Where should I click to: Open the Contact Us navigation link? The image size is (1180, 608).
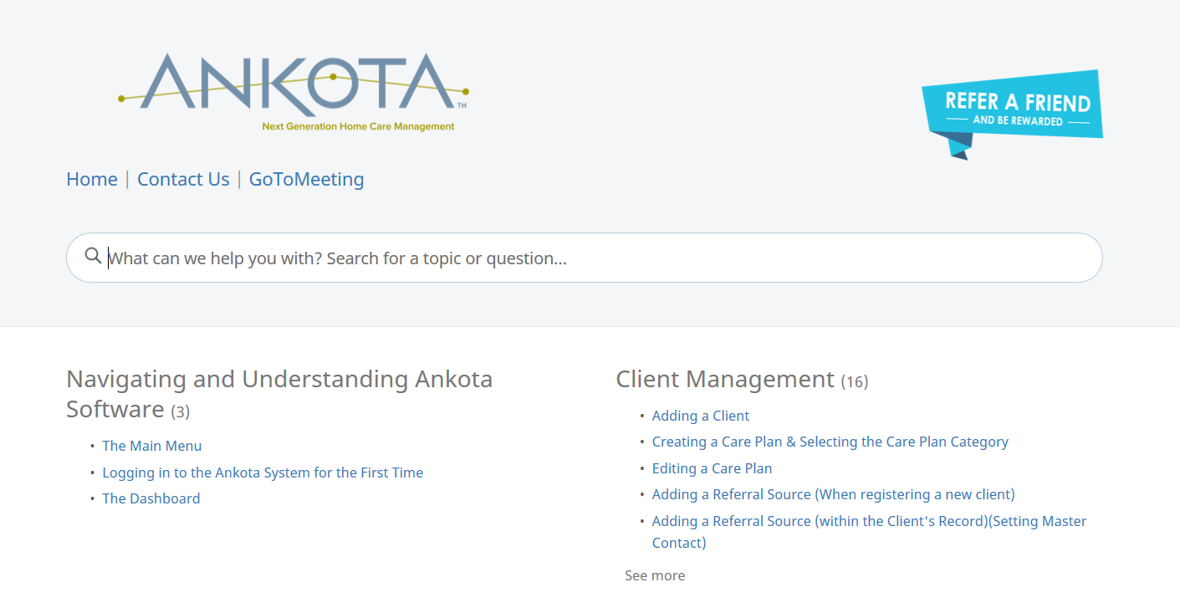pos(183,179)
